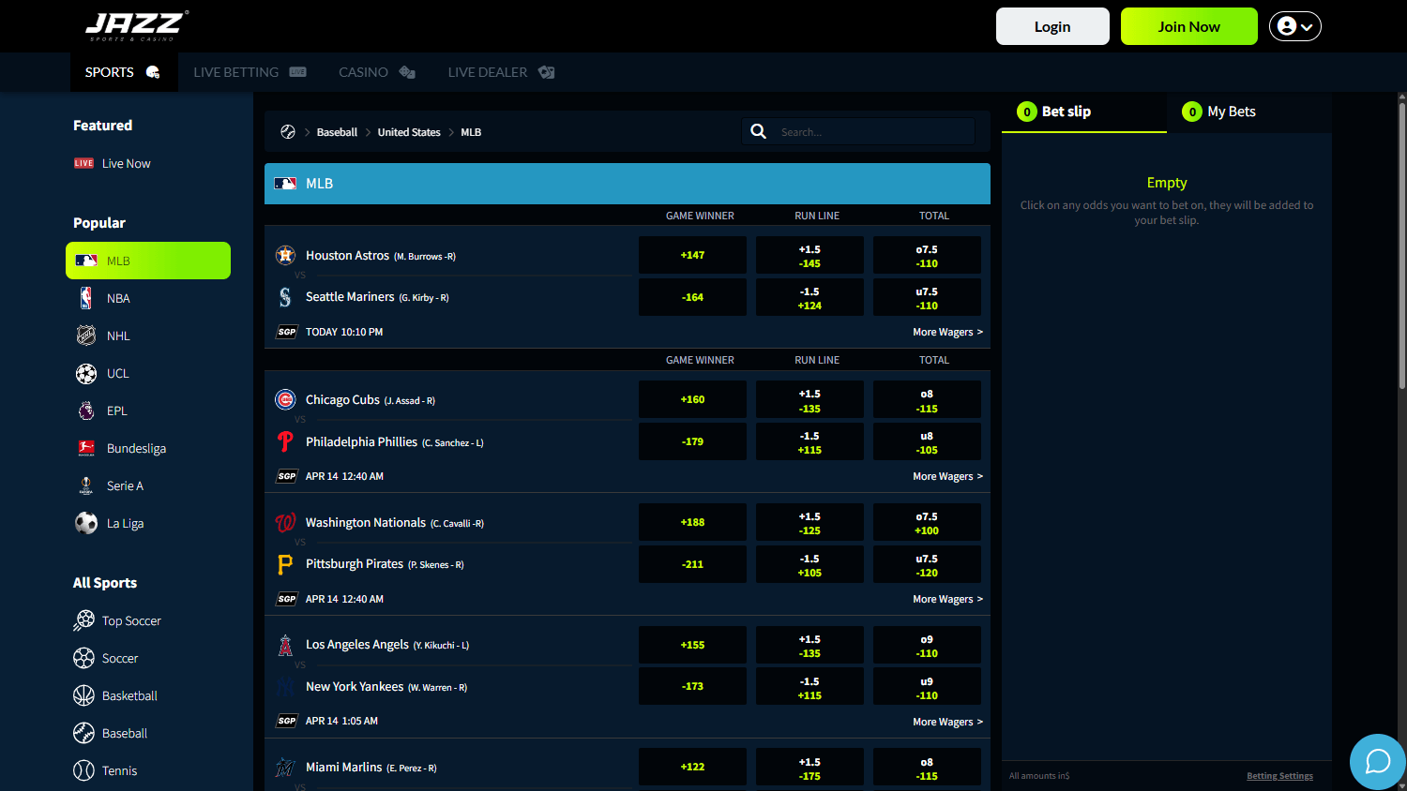Image resolution: width=1407 pixels, height=791 pixels.
Task: Click the Live Now icon
Action: [x=84, y=163]
